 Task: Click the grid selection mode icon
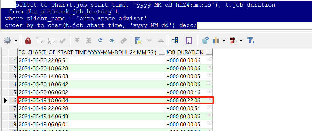[7, 40]
